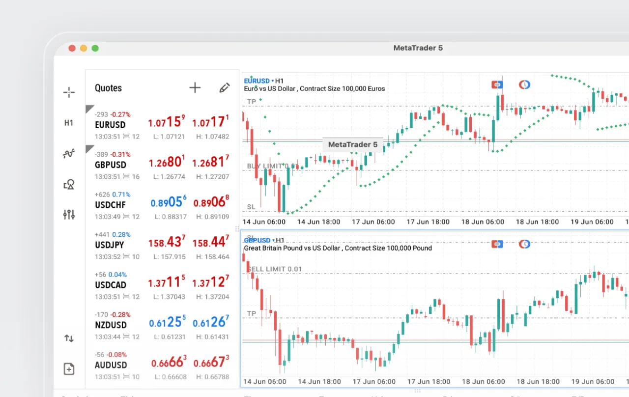629x397 pixels.
Task: Click the USDCHF bid price 0.89056
Action: point(168,202)
